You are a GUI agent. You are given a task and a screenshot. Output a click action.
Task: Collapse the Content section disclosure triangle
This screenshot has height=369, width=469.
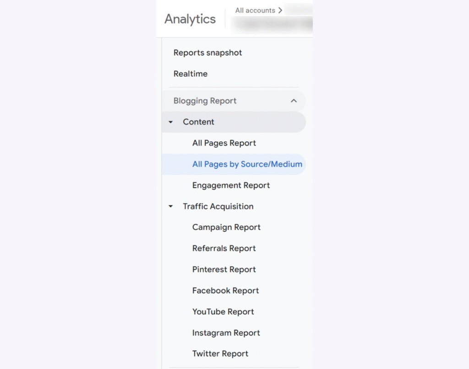click(171, 122)
